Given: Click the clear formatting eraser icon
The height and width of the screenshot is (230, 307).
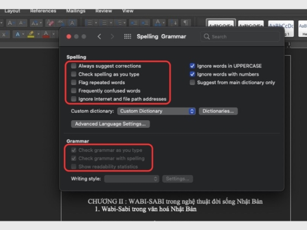Looking at the screenshot, I should [x=50, y=23].
